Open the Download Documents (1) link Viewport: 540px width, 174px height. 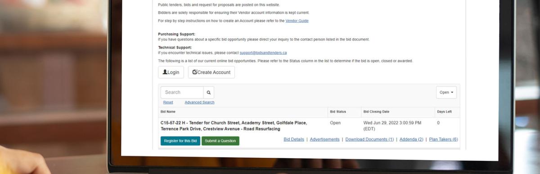pos(369,139)
